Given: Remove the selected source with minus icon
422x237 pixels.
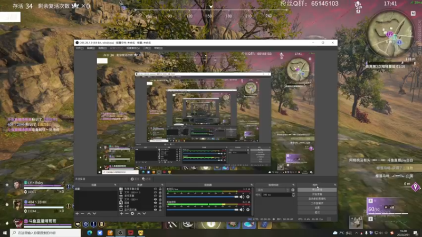Looking at the screenshot, I should tap(127, 214).
